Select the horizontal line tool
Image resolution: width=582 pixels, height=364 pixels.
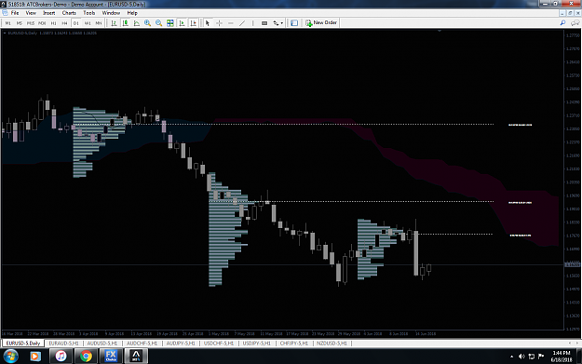pyautogui.click(x=231, y=23)
